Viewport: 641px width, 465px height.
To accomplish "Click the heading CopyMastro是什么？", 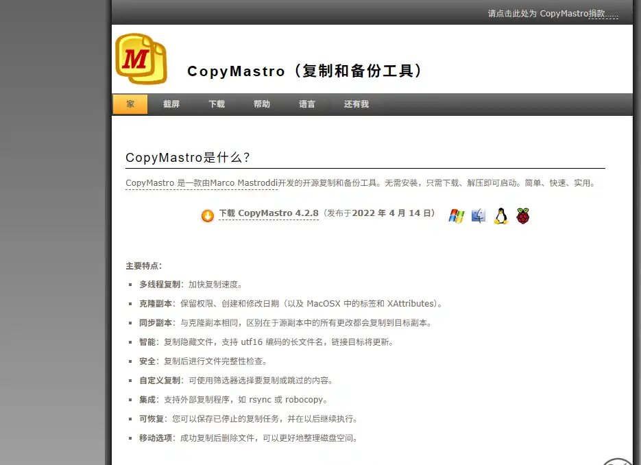I will tap(188, 157).
